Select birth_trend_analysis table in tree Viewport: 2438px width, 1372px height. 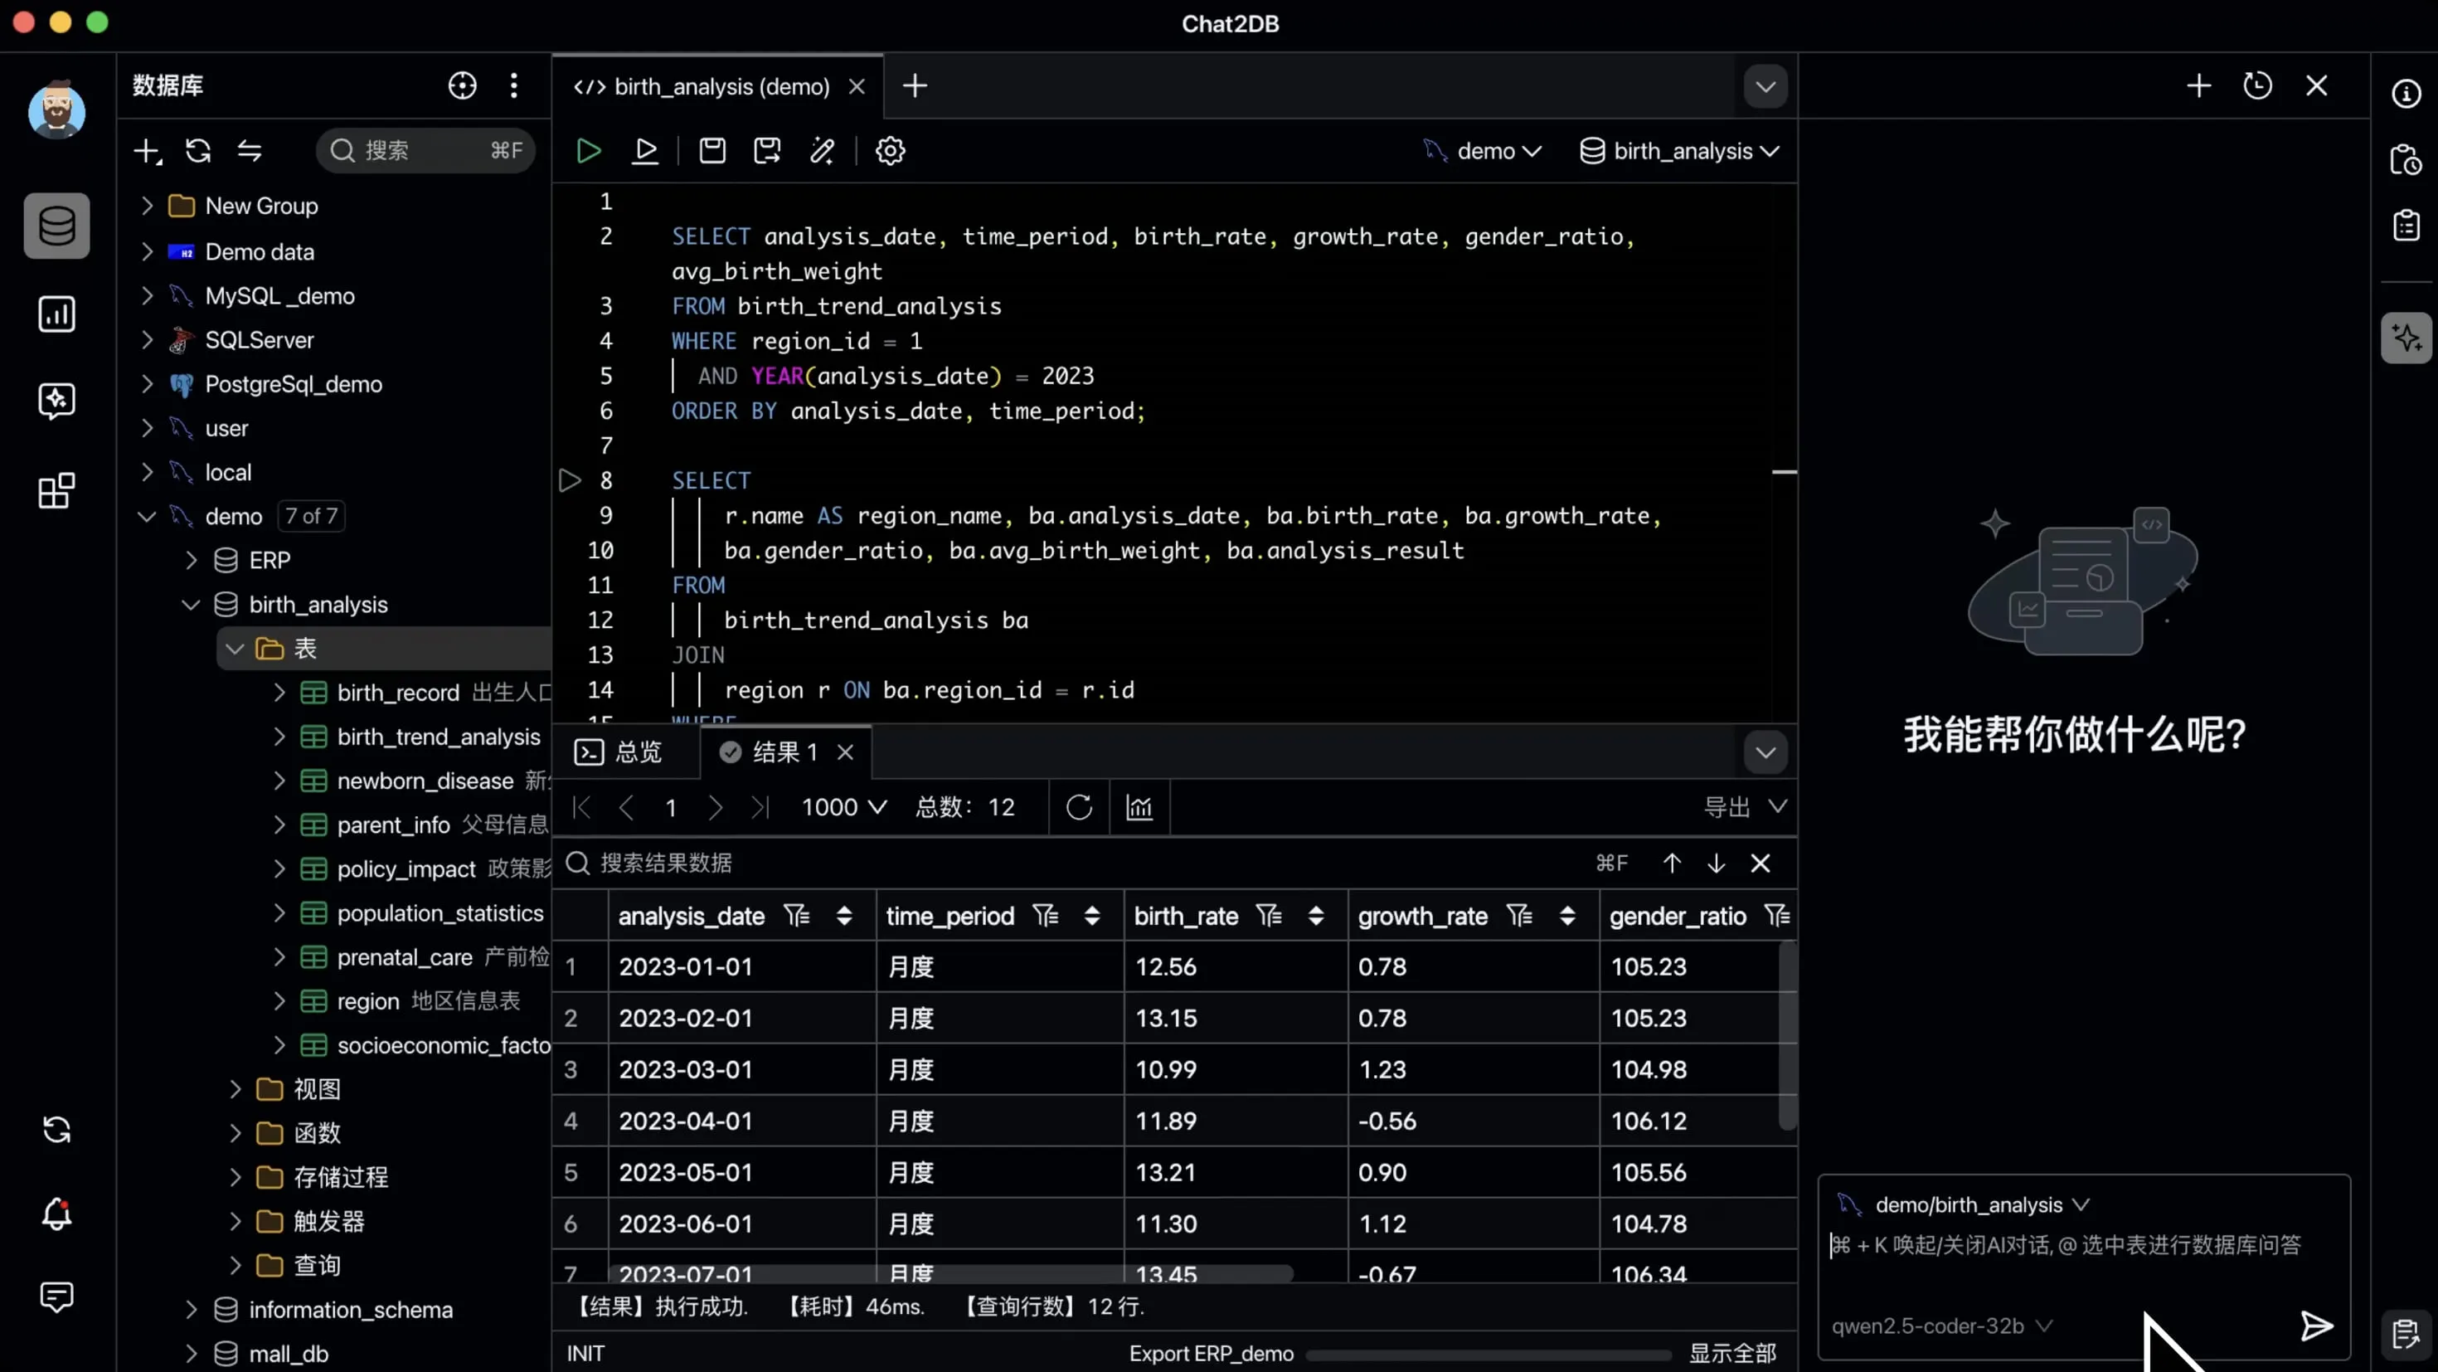coord(438,737)
